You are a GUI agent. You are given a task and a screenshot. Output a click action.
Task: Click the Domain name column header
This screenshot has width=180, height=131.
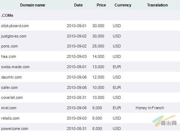[33, 5]
